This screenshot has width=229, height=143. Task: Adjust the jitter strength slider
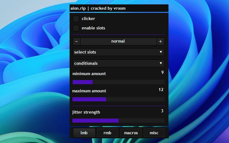(119, 120)
